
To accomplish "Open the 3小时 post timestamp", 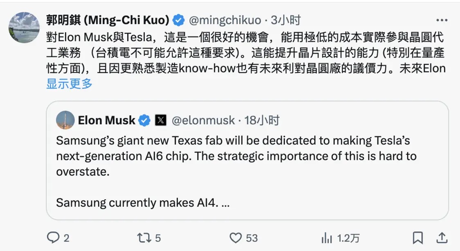I will pyautogui.click(x=286, y=20).
